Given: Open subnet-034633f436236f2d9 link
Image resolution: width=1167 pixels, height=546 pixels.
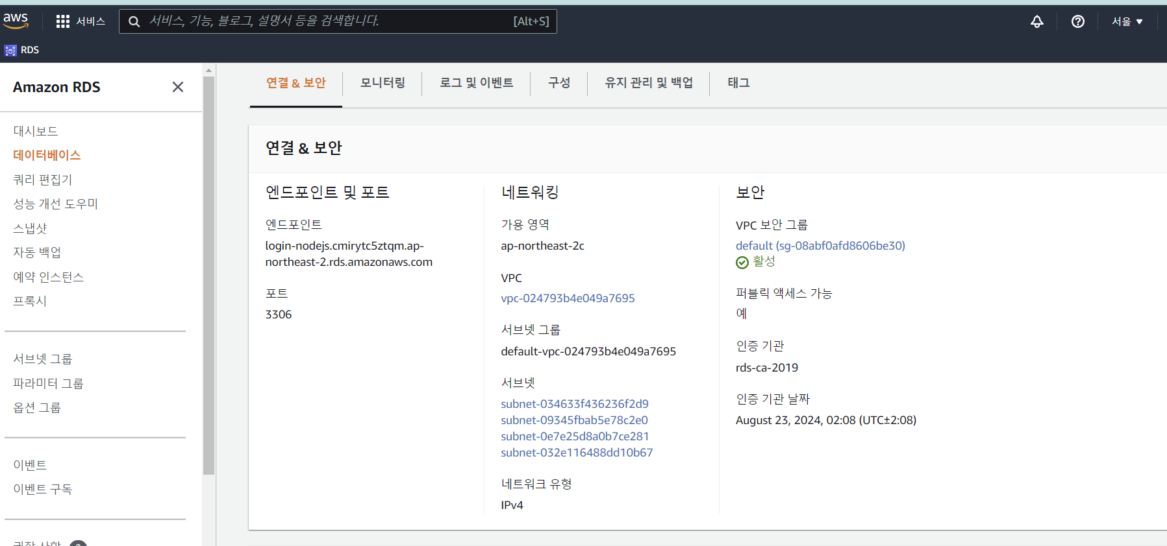Looking at the screenshot, I should tap(575, 404).
